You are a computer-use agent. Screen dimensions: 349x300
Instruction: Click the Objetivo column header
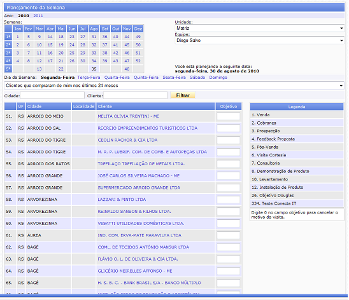[x=229, y=106]
